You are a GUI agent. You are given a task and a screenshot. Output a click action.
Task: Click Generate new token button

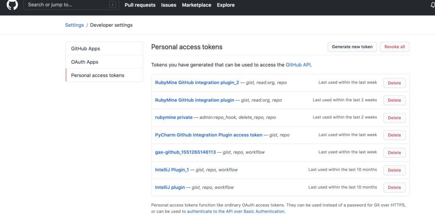(x=352, y=47)
